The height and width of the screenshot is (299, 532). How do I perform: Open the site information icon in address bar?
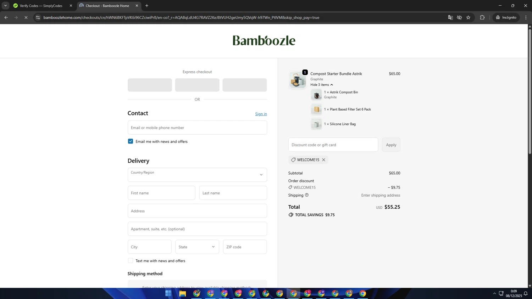coord(38,17)
